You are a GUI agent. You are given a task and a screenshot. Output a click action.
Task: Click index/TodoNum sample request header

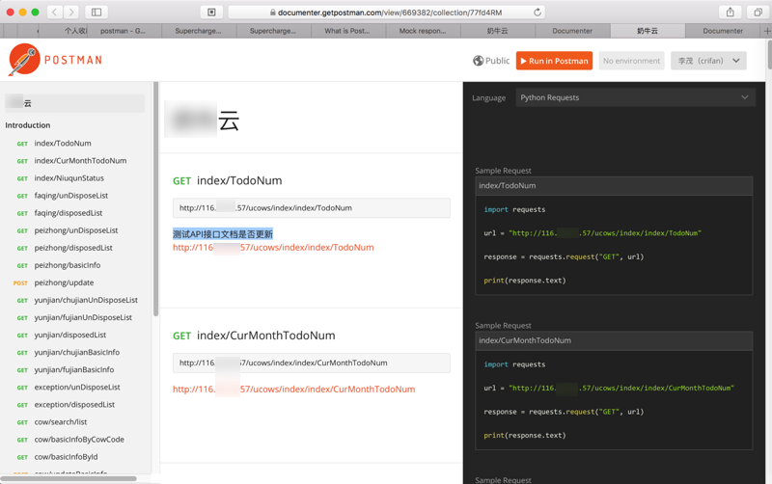(x=614, y=185)
